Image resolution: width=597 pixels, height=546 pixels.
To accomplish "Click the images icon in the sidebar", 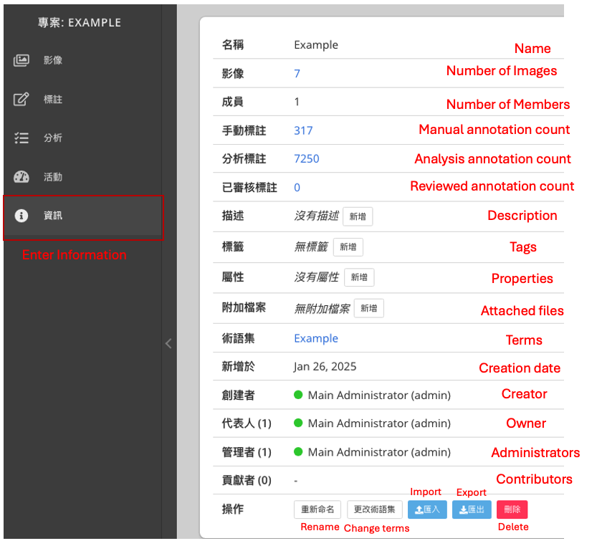I will pos(21,61).
